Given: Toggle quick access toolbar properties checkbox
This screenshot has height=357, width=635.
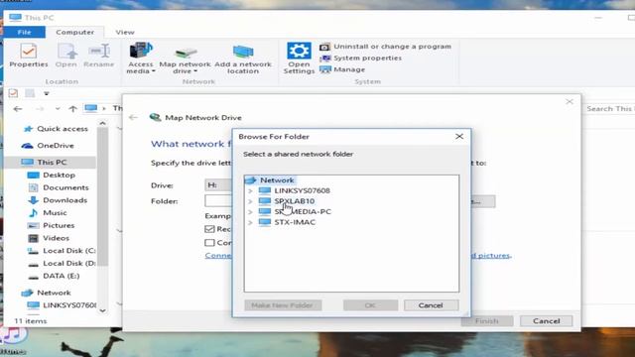Looking at the screenshot, I should [13, 93].
